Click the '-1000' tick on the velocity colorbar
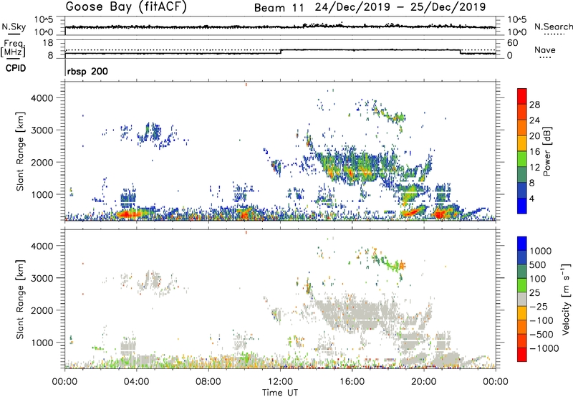Screen dimensions: 573x397 (x=544, y=348)
